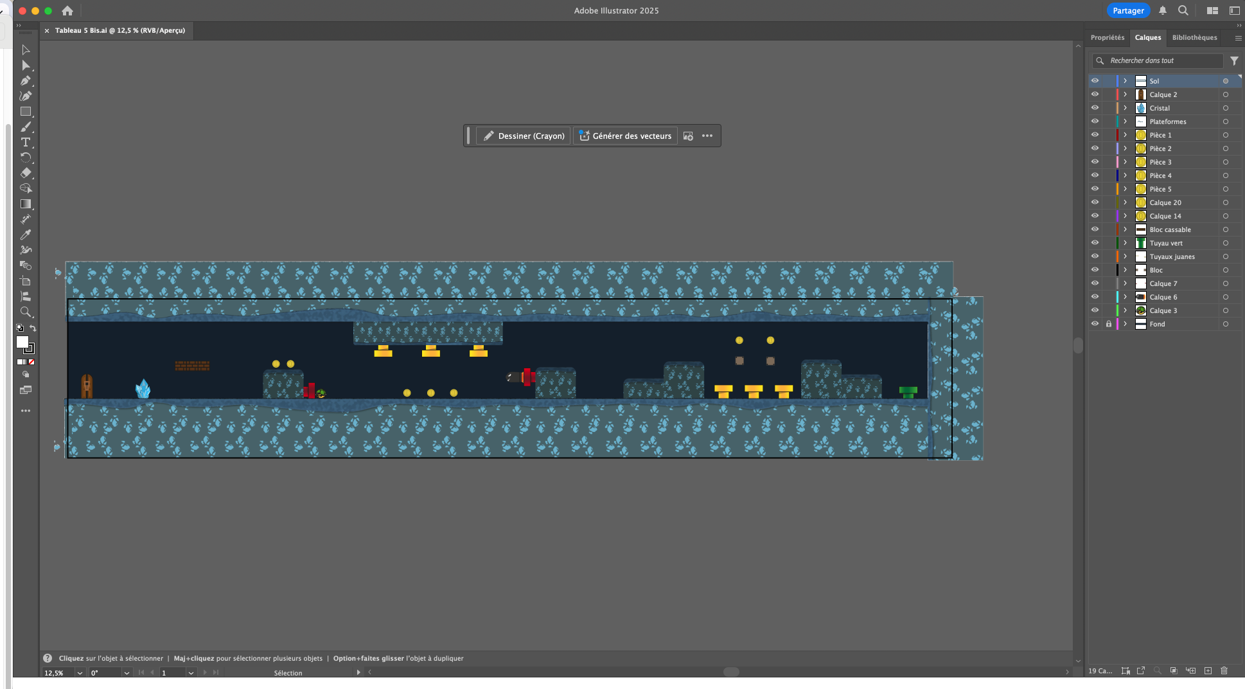The image size is (1245, 689).
Task: Click Dessiner (Crayon) button
Action: pos(524,136)
